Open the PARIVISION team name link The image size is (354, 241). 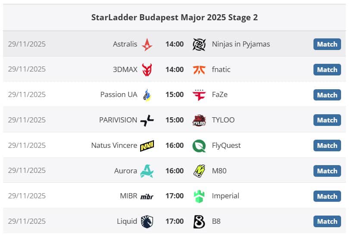[x=118, y=120]
